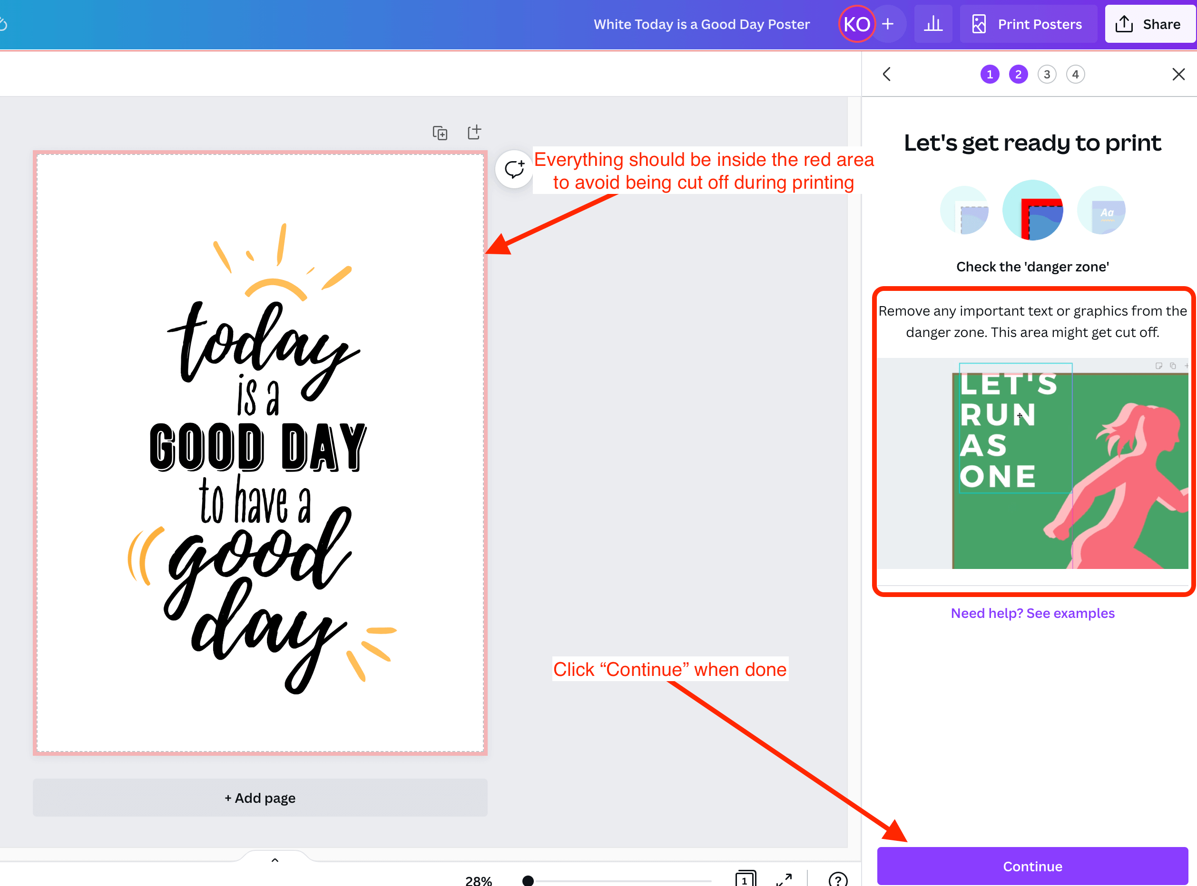The width and height of the screenshot is (1197, 886).
Task: Select step 4 in the print wizard
Action: [x=1075, y=74]
